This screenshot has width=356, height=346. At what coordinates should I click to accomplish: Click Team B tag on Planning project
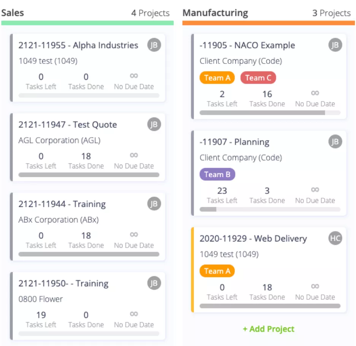[x=217, y=175]
